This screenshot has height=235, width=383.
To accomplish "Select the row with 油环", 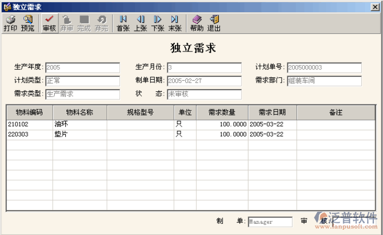I will tap(80, 124).
